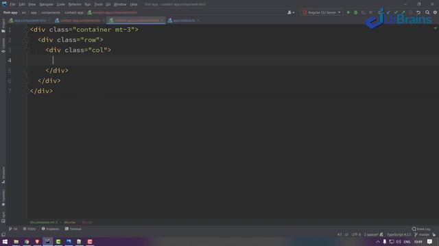Image resolution: width=439 pixels, height=246 pixels.
Task: Open the View menu
Action: (x=32, y=5)
